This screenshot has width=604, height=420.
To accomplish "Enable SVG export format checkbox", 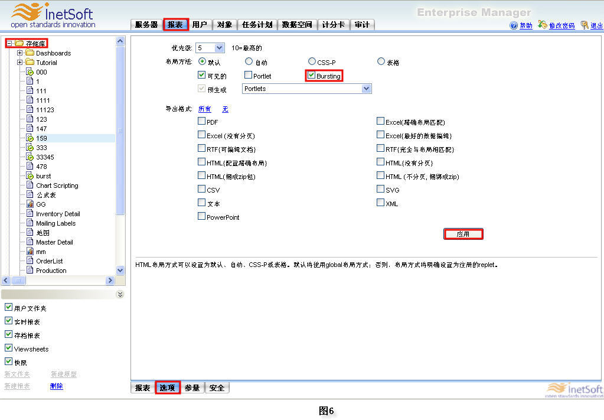I will [x=380, y=189].
